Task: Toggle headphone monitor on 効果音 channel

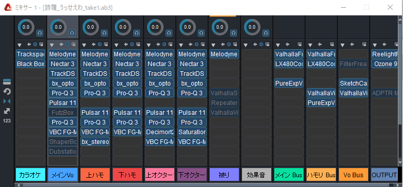Action: pyautogui.click(x=266, y=33)
